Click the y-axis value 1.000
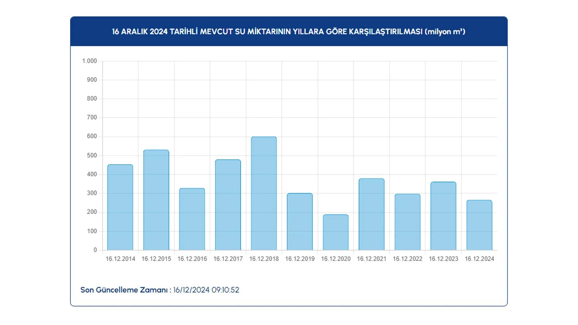 (x=90, y=61)
